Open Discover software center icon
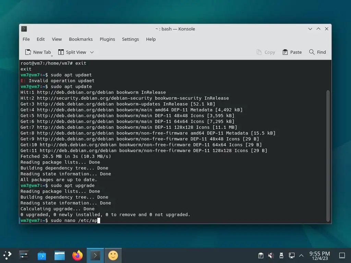 (x=41, y=255)
